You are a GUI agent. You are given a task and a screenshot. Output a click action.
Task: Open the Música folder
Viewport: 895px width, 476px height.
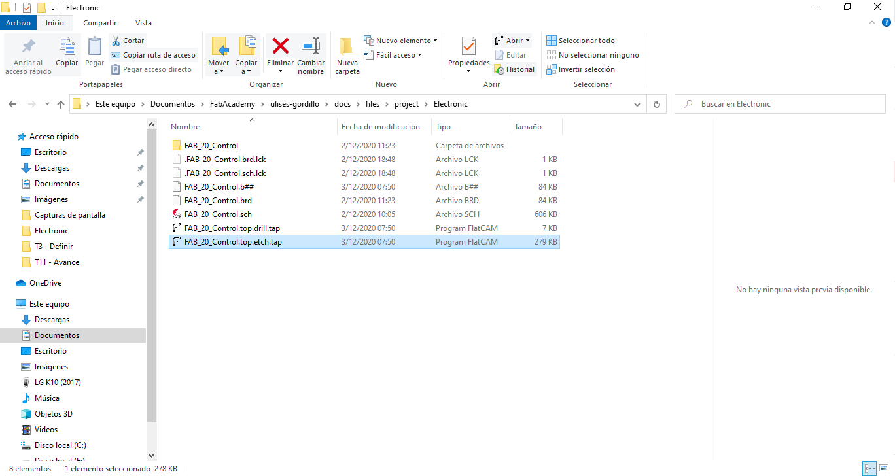pos(46,398)
